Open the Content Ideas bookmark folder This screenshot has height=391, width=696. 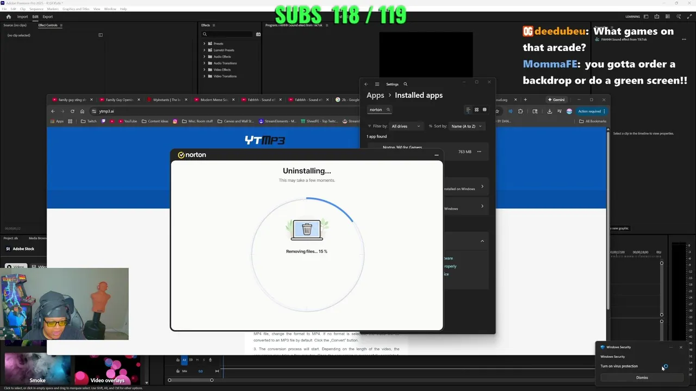click(155, 121)
